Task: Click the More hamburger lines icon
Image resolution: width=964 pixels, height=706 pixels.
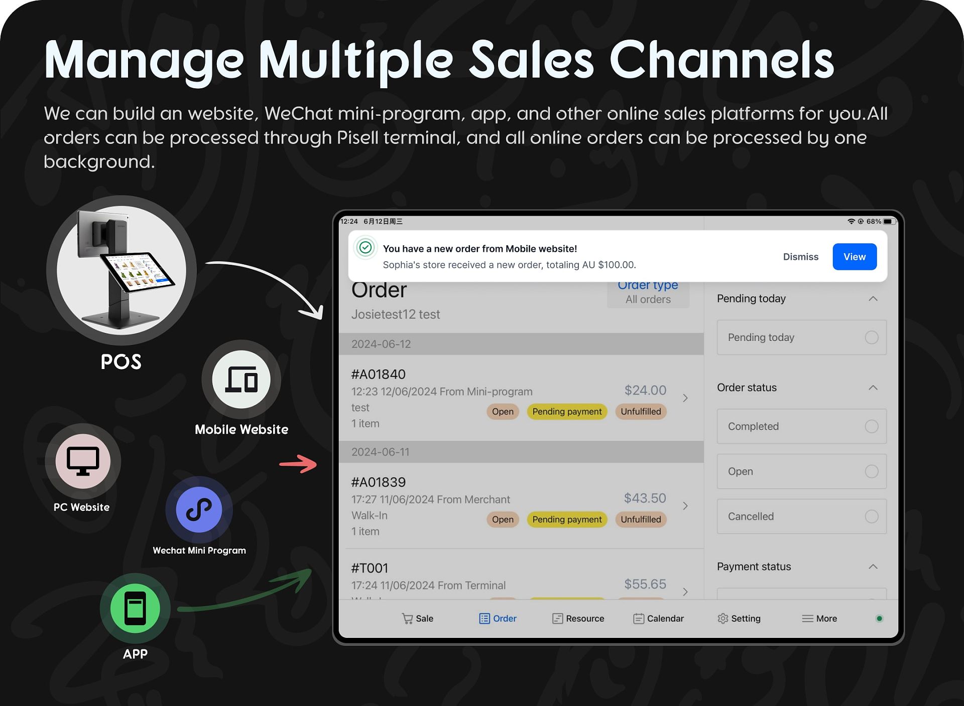Action: 807,619
